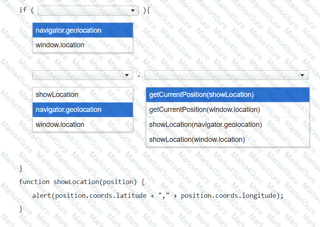Open the object dropdown left of the dot
The width and height of the screenshot is (320, 227).
coord(83,75)
